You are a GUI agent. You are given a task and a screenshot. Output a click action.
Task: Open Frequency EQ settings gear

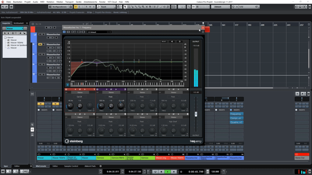(x=180, y=41)
